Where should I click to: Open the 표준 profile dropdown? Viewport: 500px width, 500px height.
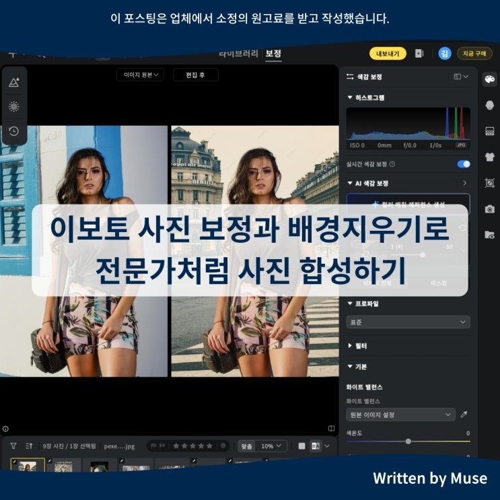tap(408, 322)
